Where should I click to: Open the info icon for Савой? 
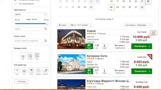pyautogui.click(x=104, y=46)
